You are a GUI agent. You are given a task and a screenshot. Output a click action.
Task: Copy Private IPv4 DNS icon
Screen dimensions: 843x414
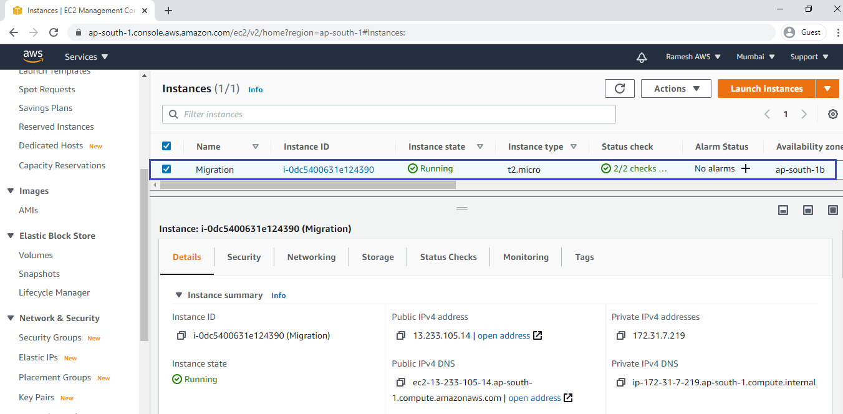pyautogui.click(x=621, y=382)
